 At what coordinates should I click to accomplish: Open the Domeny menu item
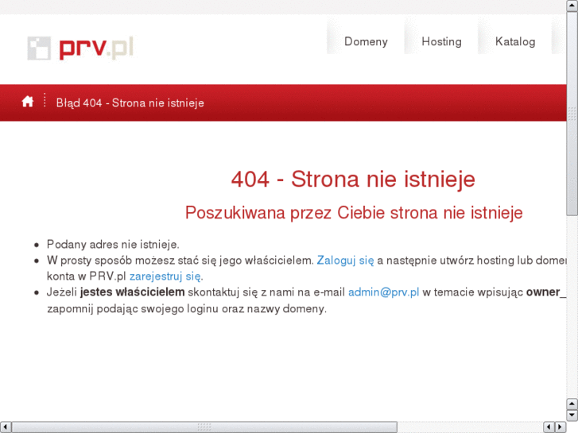point(366,41)
